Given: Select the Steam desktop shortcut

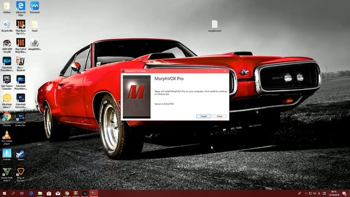Looking at the screenshot, I should coord(21,155).
